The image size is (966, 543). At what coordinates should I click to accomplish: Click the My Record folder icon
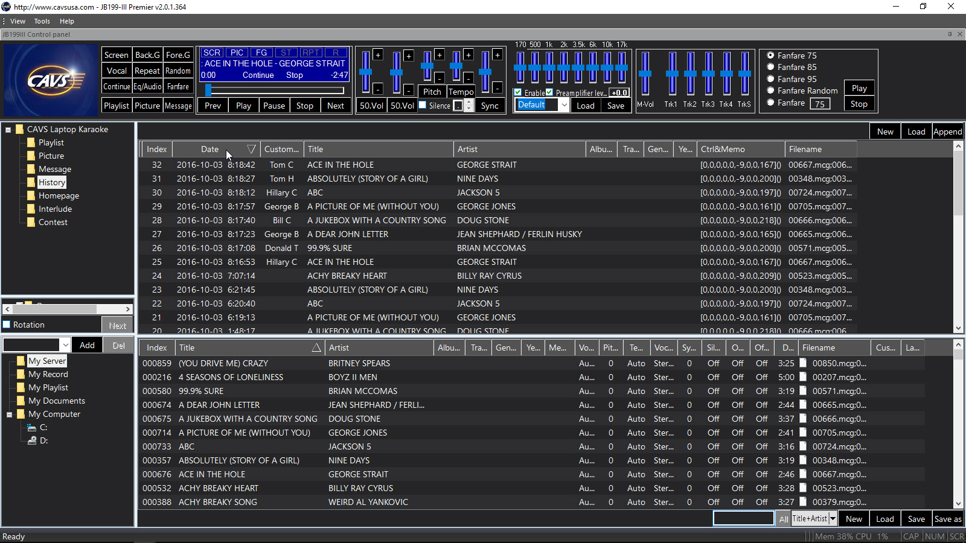coord(21,374)
